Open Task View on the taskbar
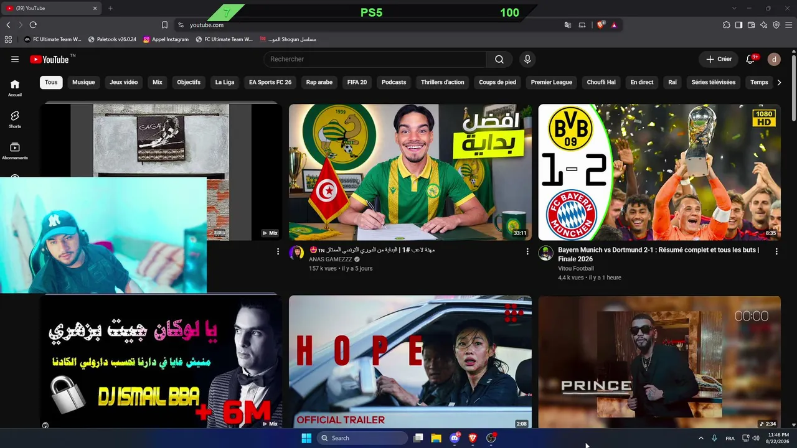Viewport: 797px width, 448px height. pos(418,438)
